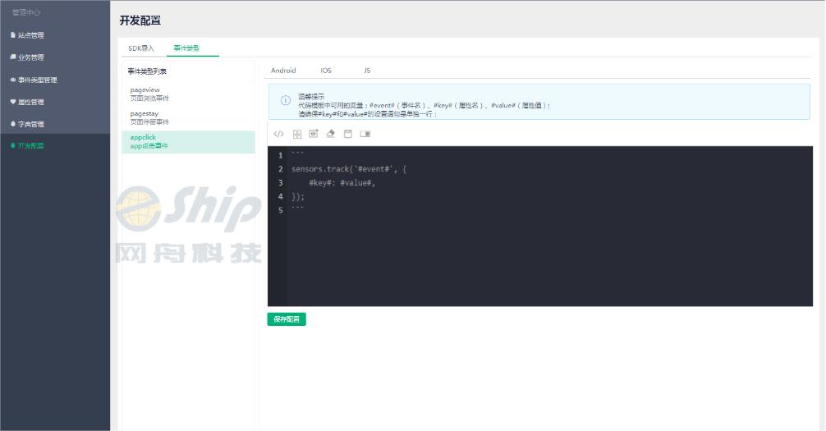This screenshot has width=826, height=431.
Task: Select the pagestay event type
Action: pyautogui.click(x=189, y=118)
